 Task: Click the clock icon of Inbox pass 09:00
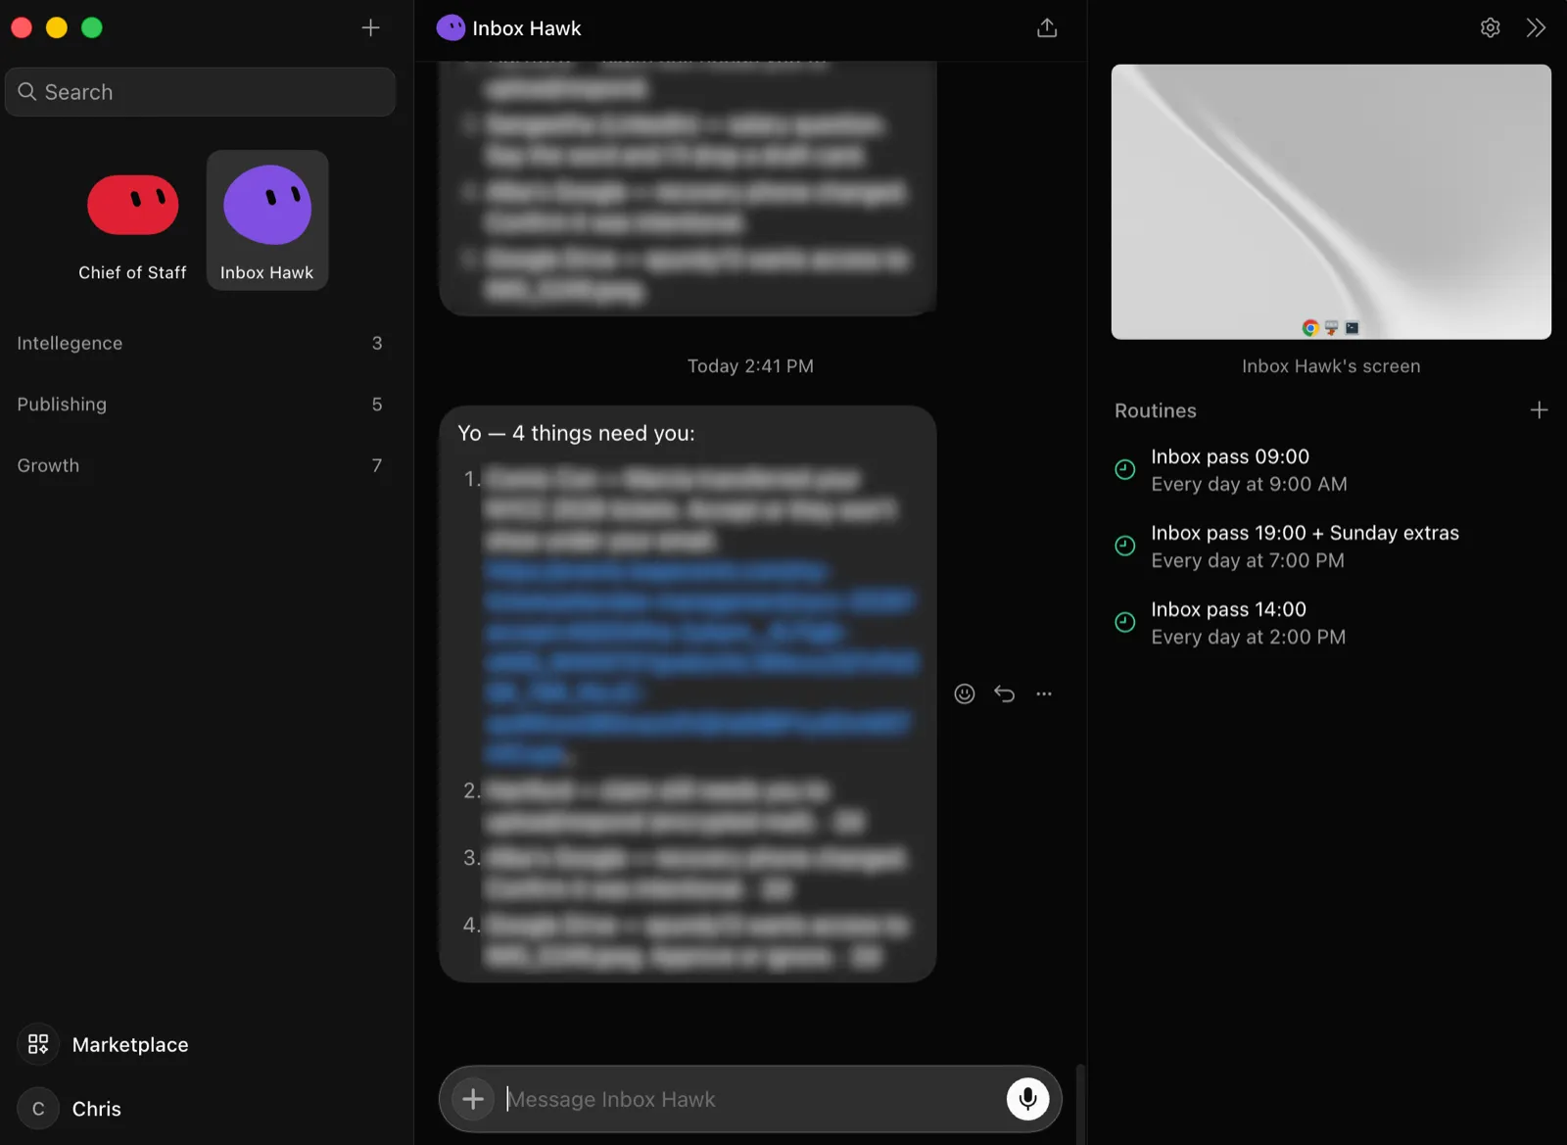[1125, 469]
